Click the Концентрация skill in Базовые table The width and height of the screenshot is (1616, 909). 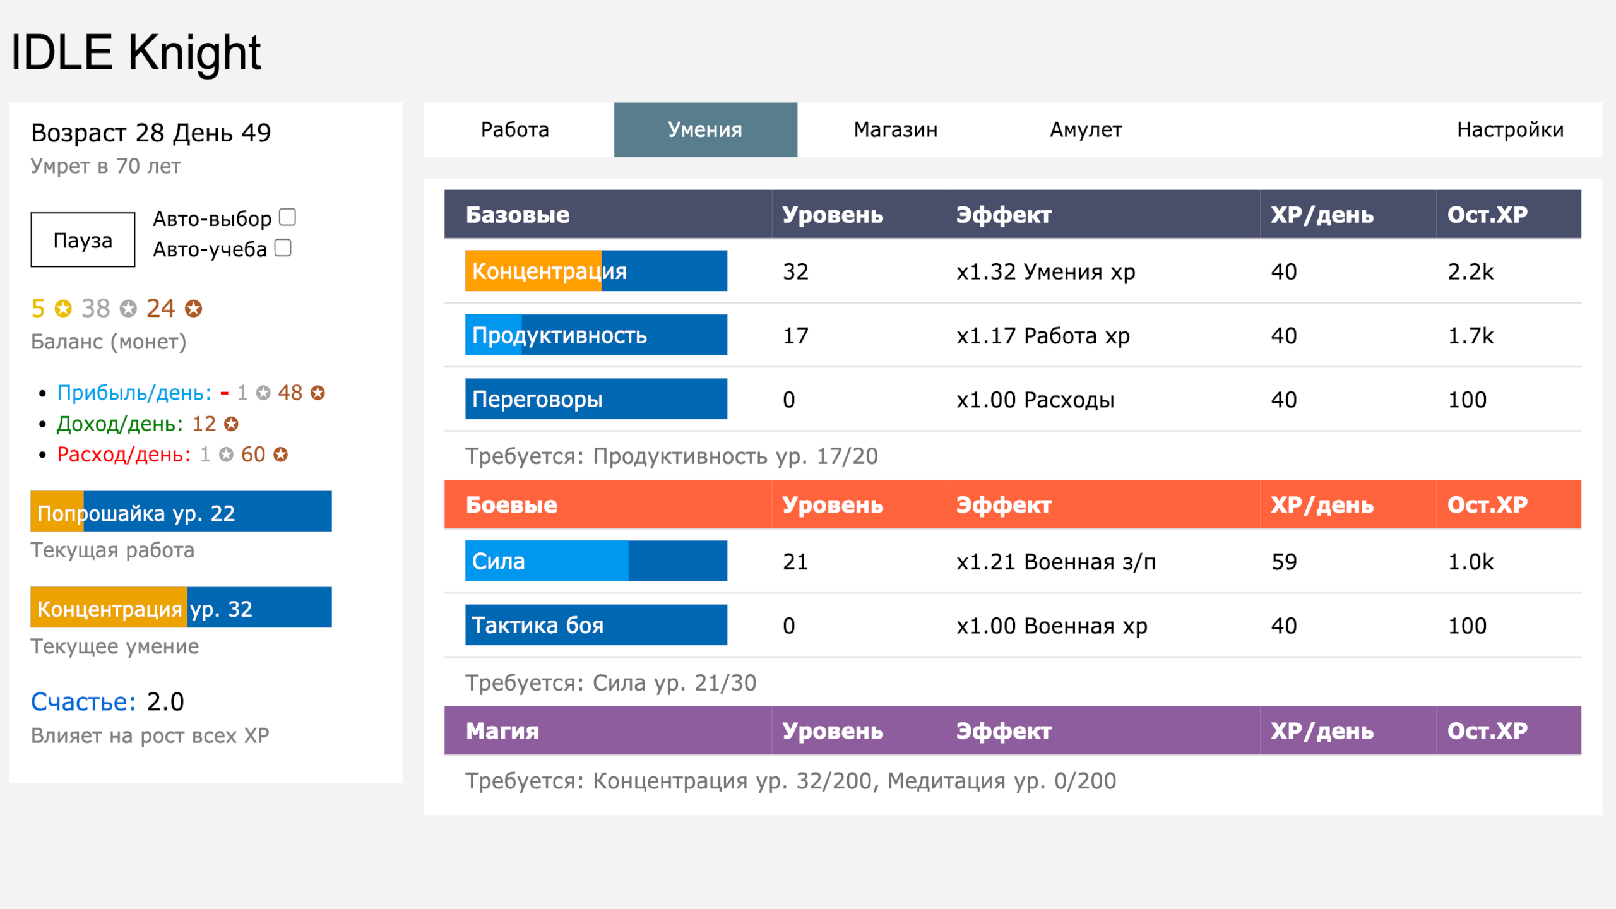click(x=596, y=271)
